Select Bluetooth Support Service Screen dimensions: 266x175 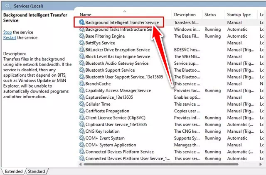pos(110,70)
